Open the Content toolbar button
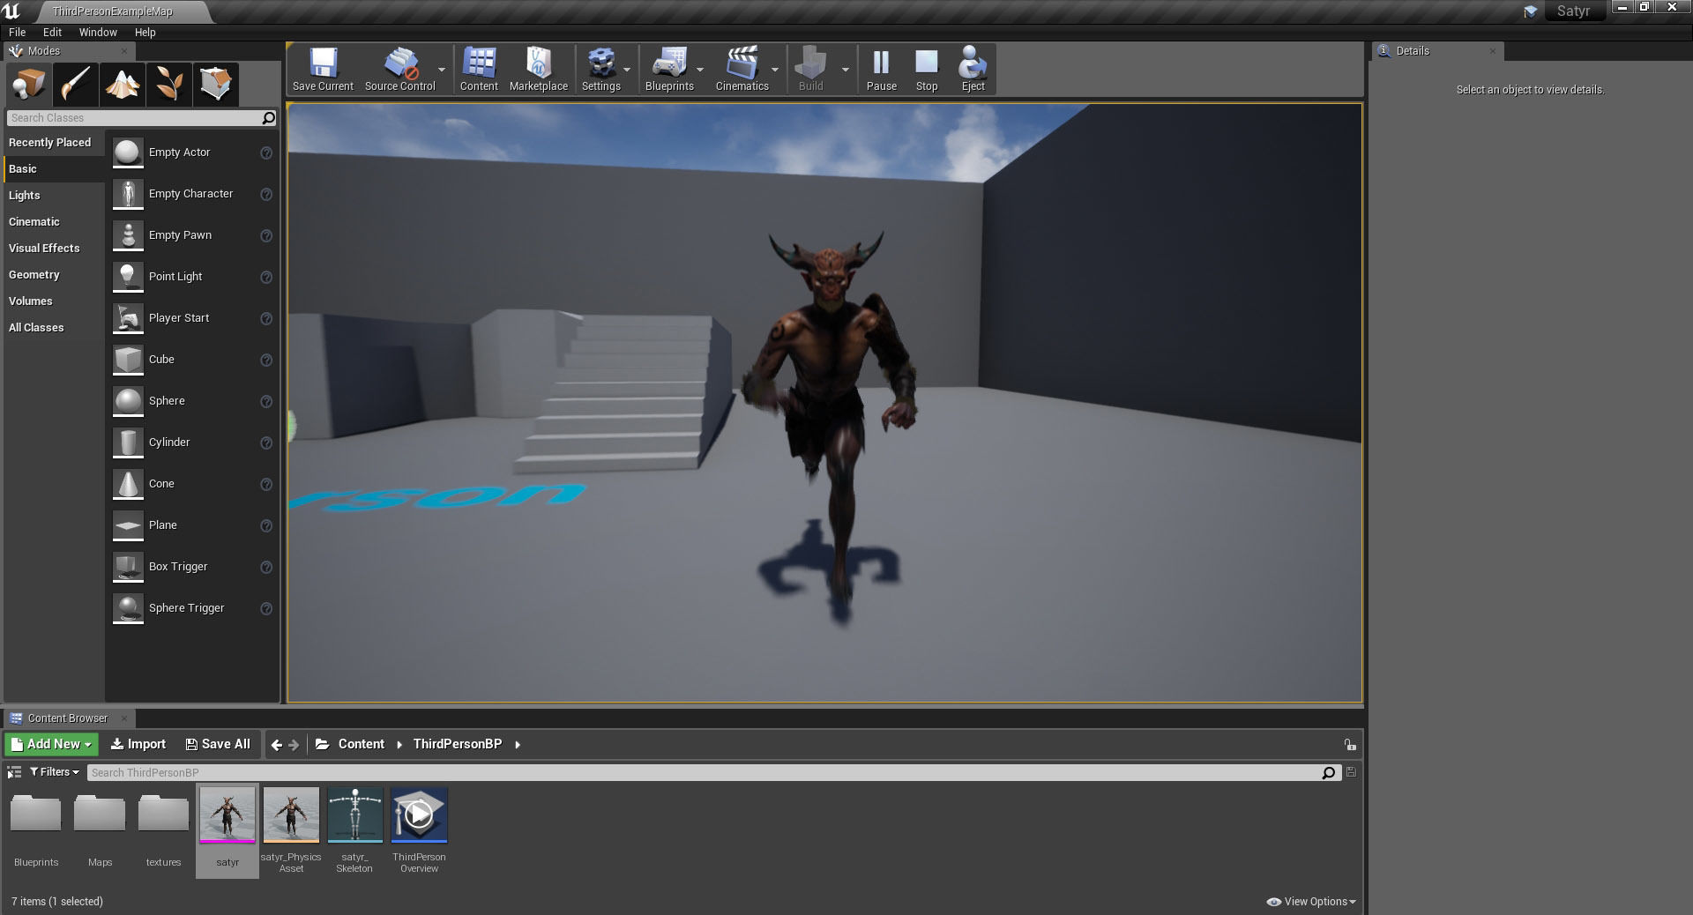The image size is (1693, 915). 479,70
